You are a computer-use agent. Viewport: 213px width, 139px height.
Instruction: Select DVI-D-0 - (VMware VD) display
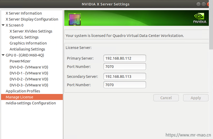[x=29, y=67]
